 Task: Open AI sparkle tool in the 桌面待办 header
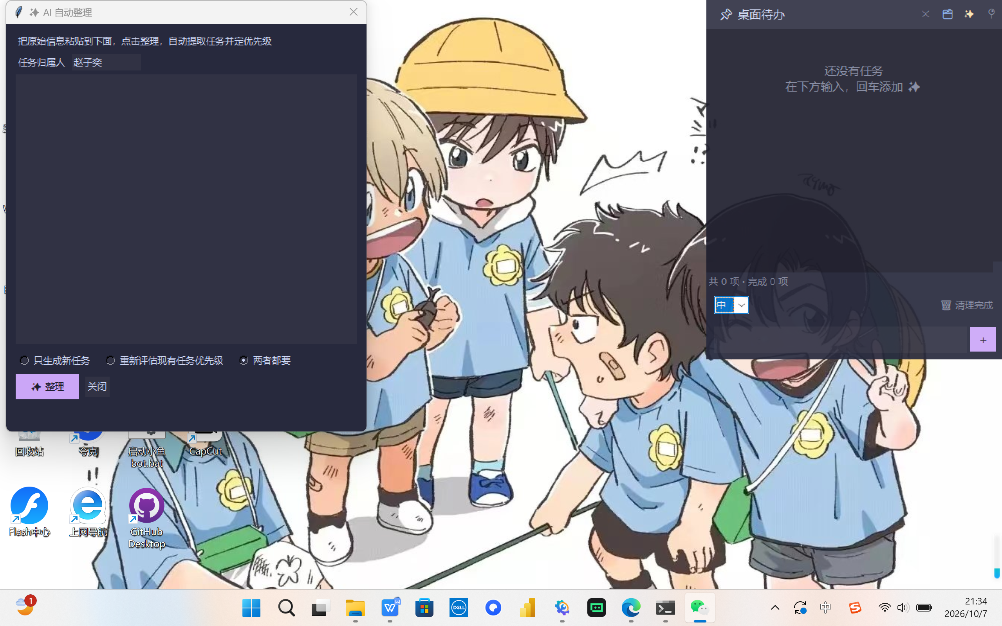tap(969, 14)
